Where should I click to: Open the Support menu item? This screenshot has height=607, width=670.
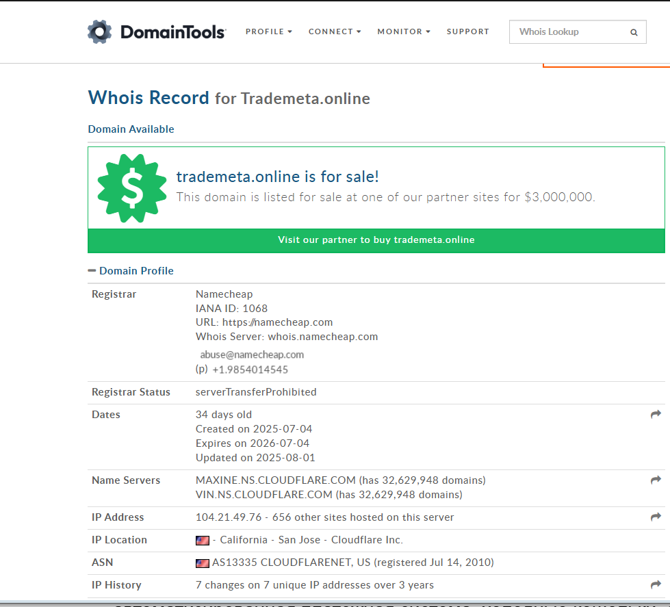click(468, 31)
